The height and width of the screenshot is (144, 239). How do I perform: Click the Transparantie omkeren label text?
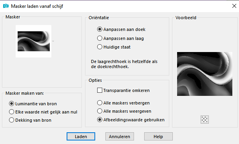[x=127, y=90]
